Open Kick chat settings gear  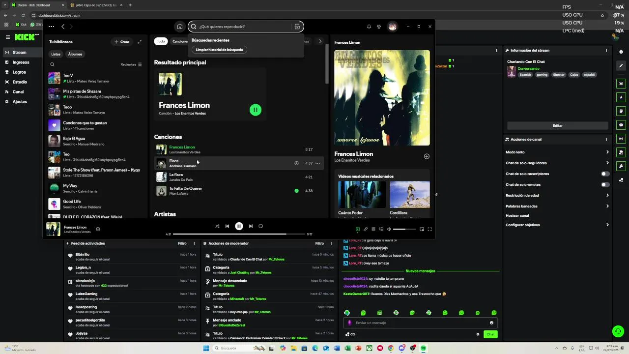478,334
